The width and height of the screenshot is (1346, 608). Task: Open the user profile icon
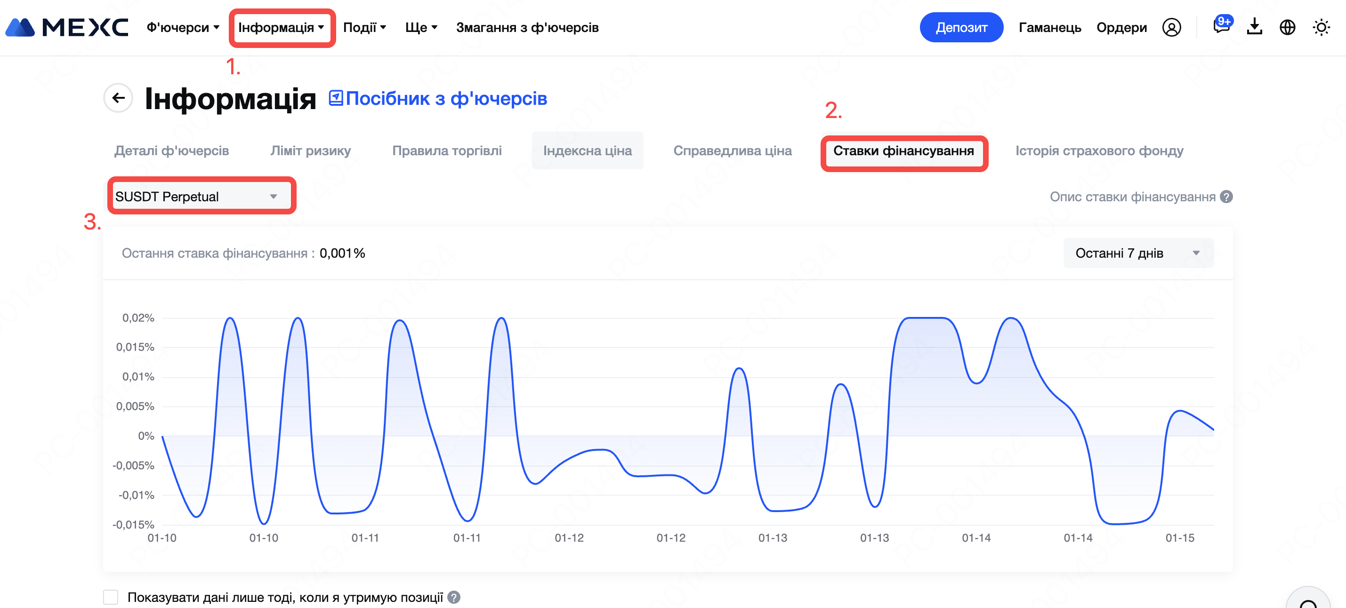pos(1171,27)
